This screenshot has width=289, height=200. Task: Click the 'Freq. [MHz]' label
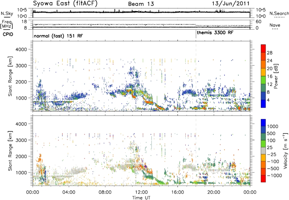pyautogui.click(x=7, y=24)
